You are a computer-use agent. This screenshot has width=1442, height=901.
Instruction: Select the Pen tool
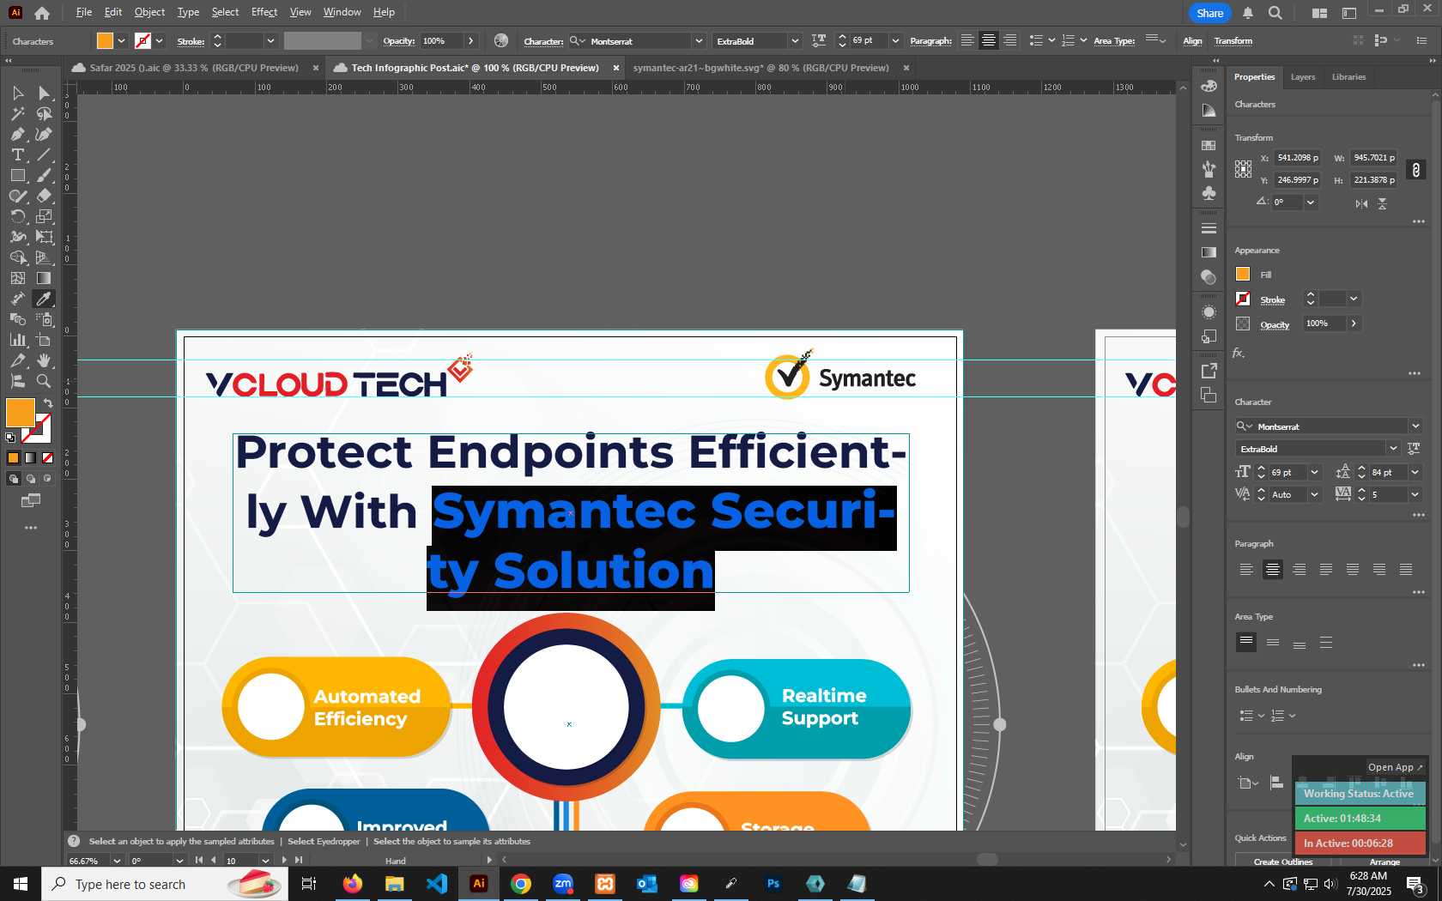click(17, 134)
